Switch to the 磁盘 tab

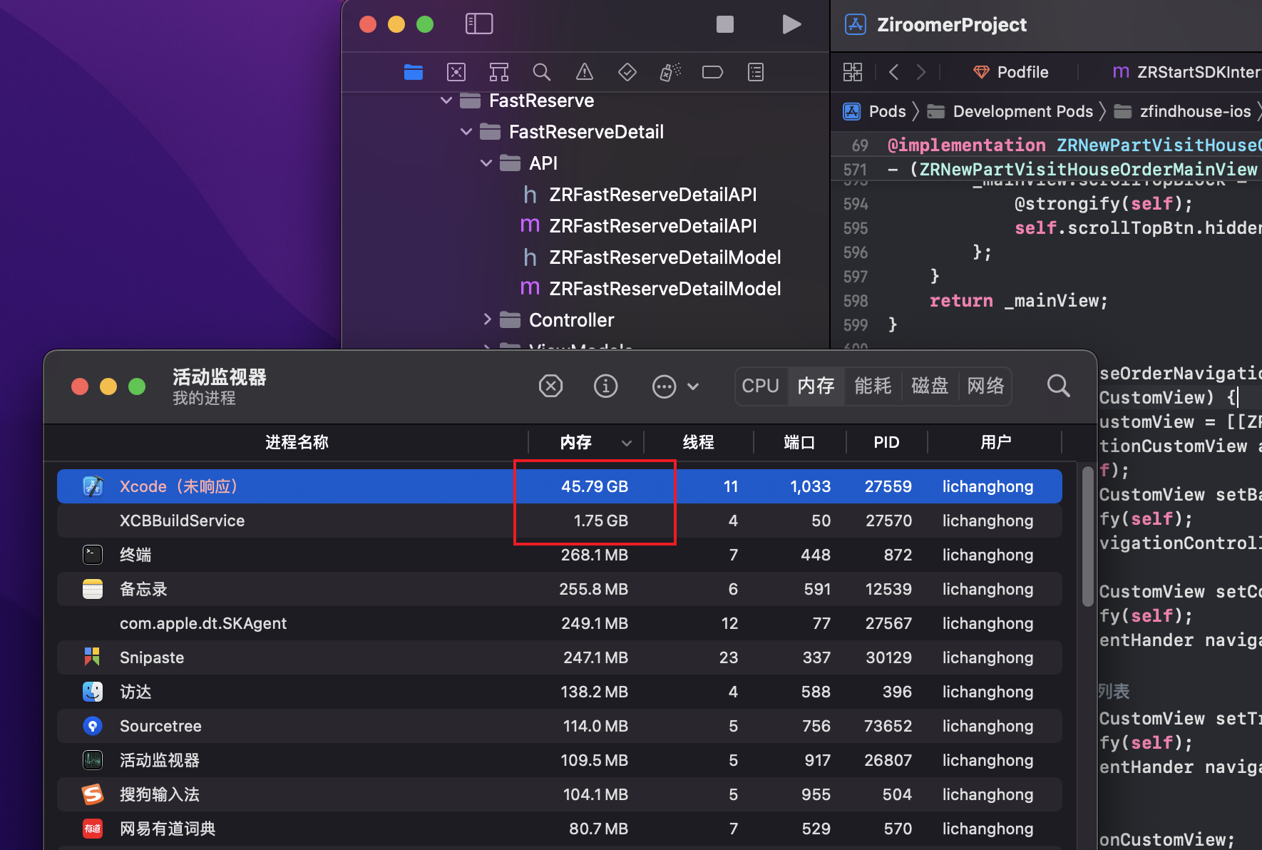[x=929, y=386]
